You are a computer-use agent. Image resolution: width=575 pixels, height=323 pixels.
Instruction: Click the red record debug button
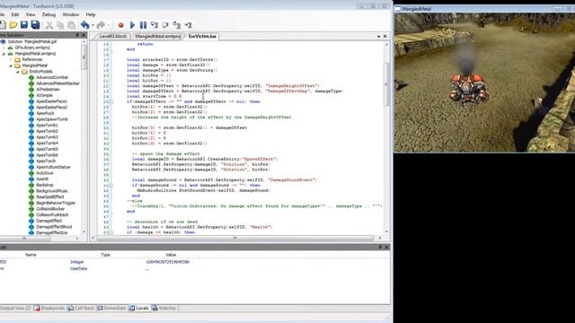(x=120, y=25)
